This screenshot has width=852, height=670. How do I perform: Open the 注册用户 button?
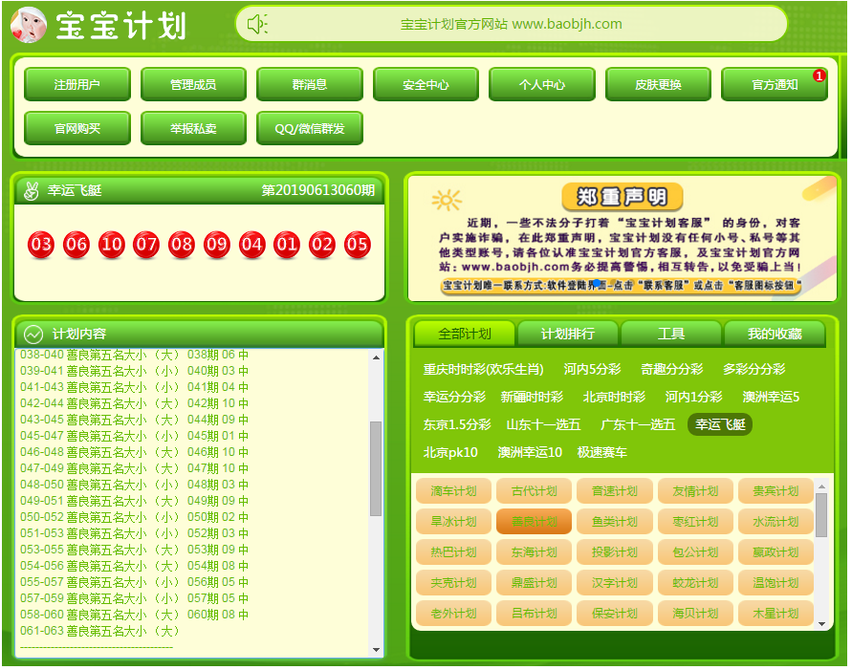coord(76,84)
